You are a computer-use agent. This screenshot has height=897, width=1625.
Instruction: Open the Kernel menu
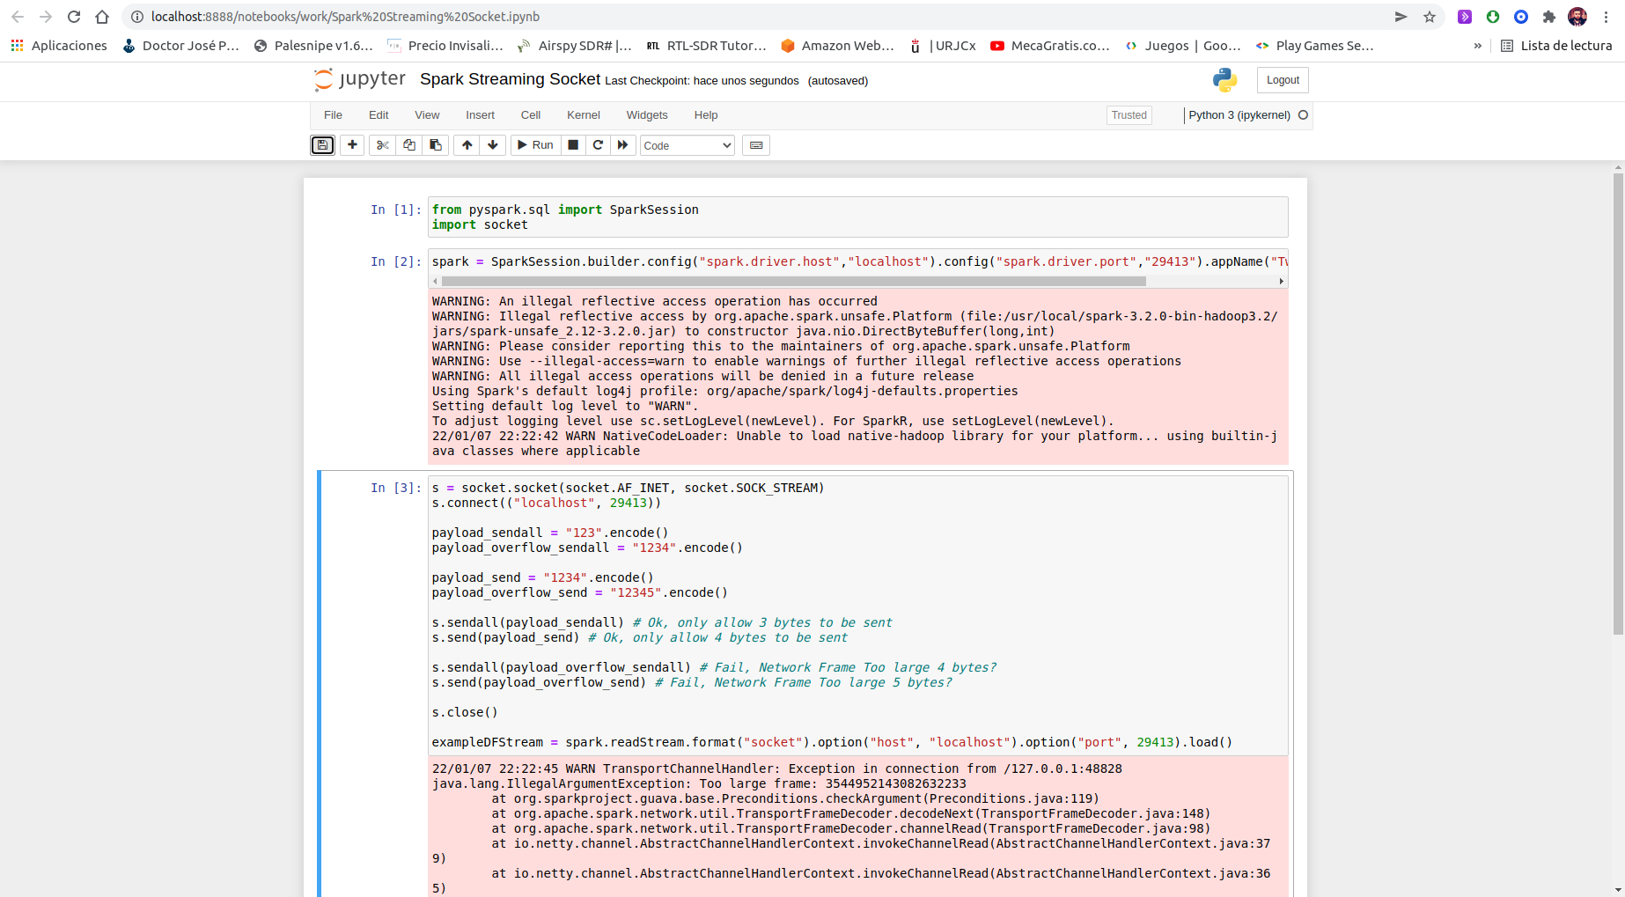(x=583, y=114)
